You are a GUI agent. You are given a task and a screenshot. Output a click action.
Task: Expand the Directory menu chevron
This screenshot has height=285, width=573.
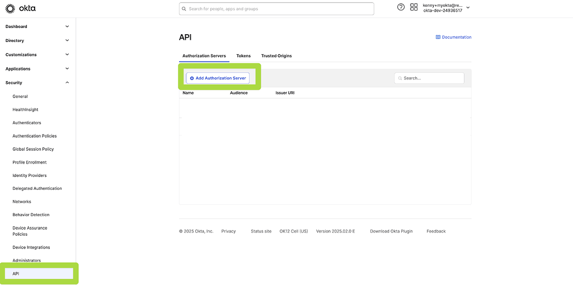tap(67, 41)
